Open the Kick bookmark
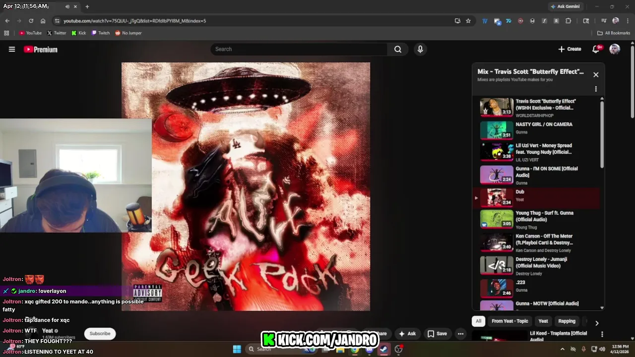Screen dimensions: 635x357 (78, 33)
